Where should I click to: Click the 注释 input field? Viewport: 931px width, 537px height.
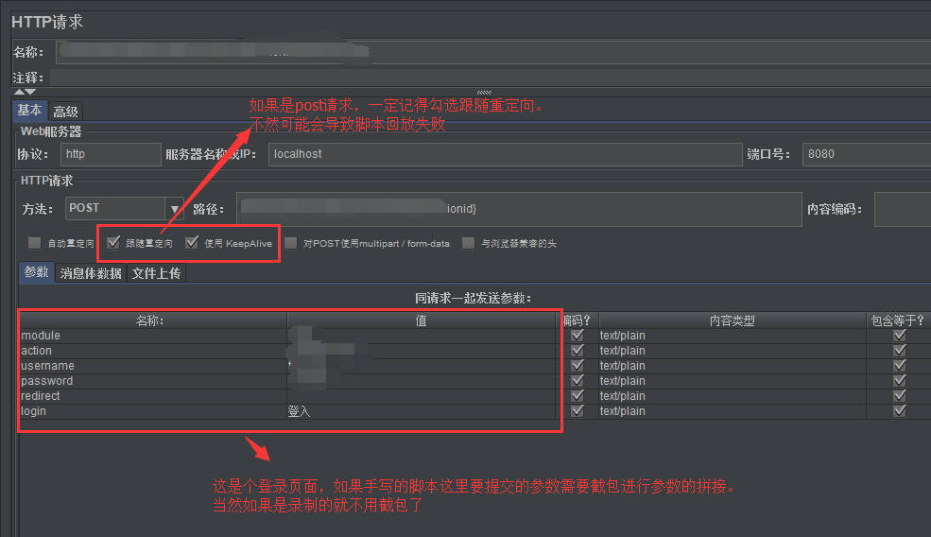[x=491, y=78]
